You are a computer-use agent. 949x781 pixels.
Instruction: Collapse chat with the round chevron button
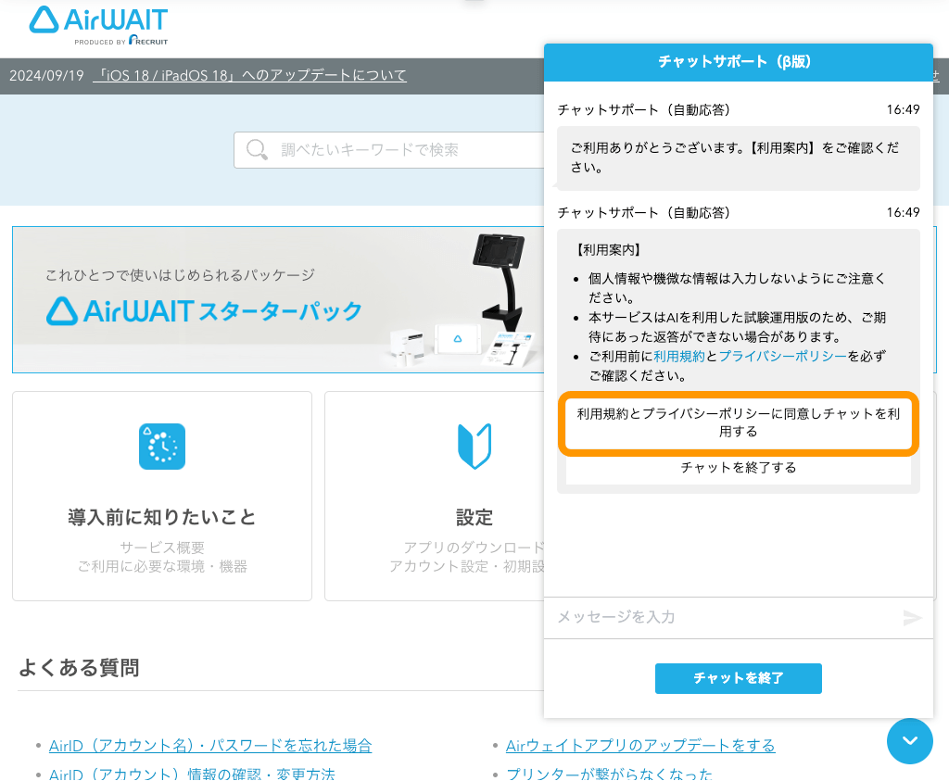pyautogui.click(x=910, y=741)
